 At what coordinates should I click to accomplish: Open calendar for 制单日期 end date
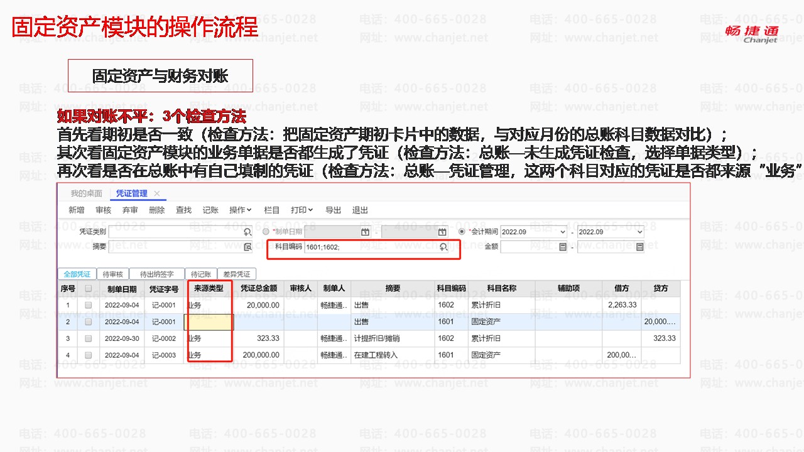point(442,232)
